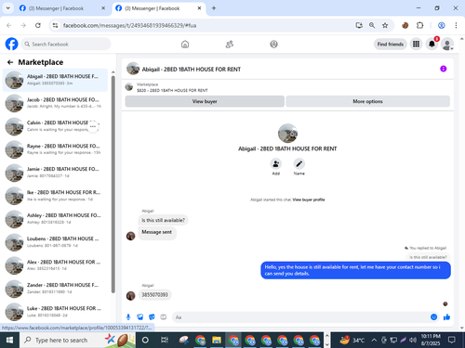Attach a file with the photo icon

tap(140, 317)
